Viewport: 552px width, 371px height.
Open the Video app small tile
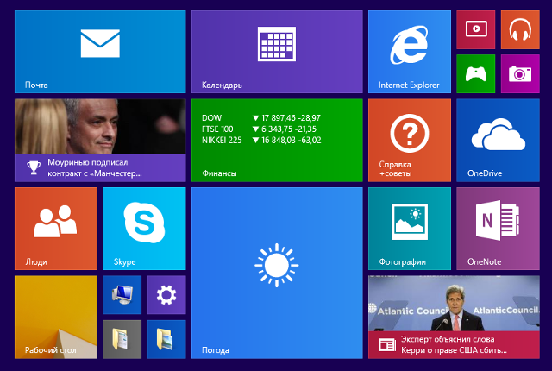[475, 29]
